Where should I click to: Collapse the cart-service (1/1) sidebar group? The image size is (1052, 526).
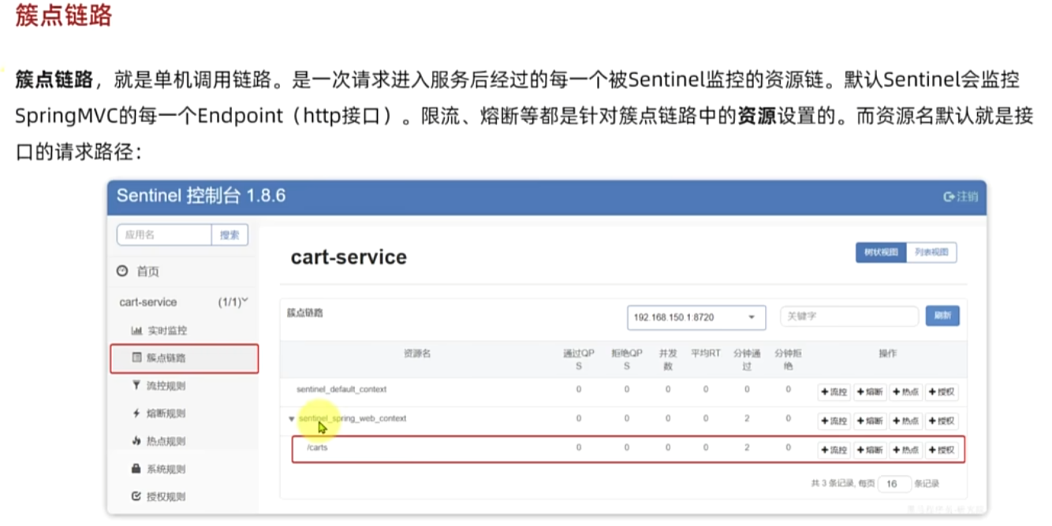184,302
